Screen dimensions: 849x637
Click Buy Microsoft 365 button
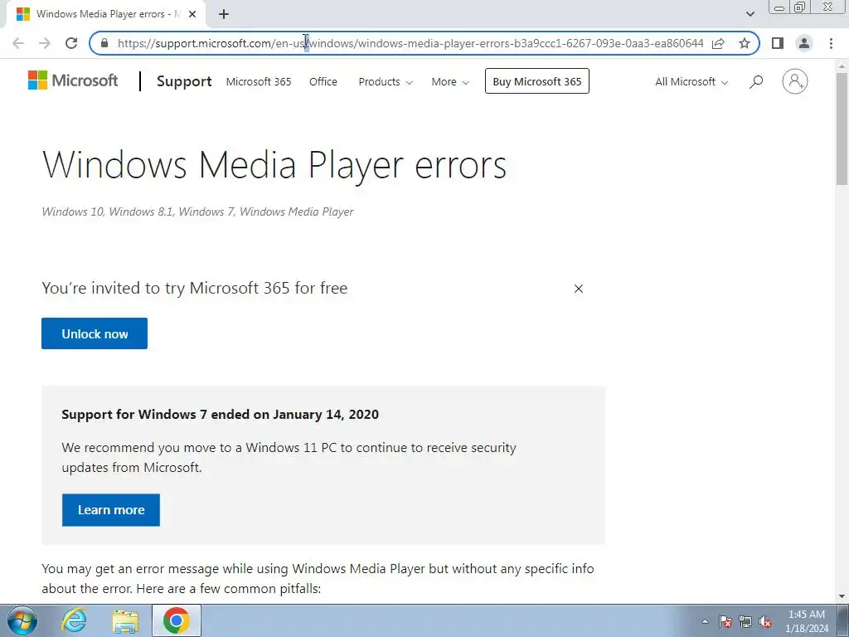point(537,81)
